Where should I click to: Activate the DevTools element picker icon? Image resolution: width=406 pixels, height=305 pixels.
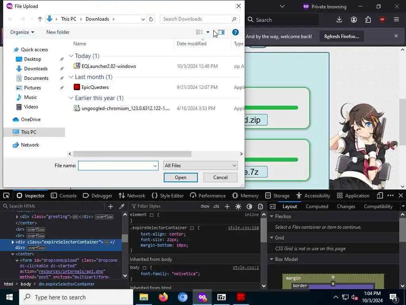point(6,195)
